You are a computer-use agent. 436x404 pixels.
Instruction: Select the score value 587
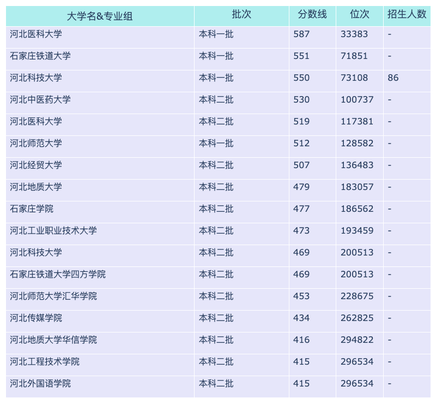point(301,34)
